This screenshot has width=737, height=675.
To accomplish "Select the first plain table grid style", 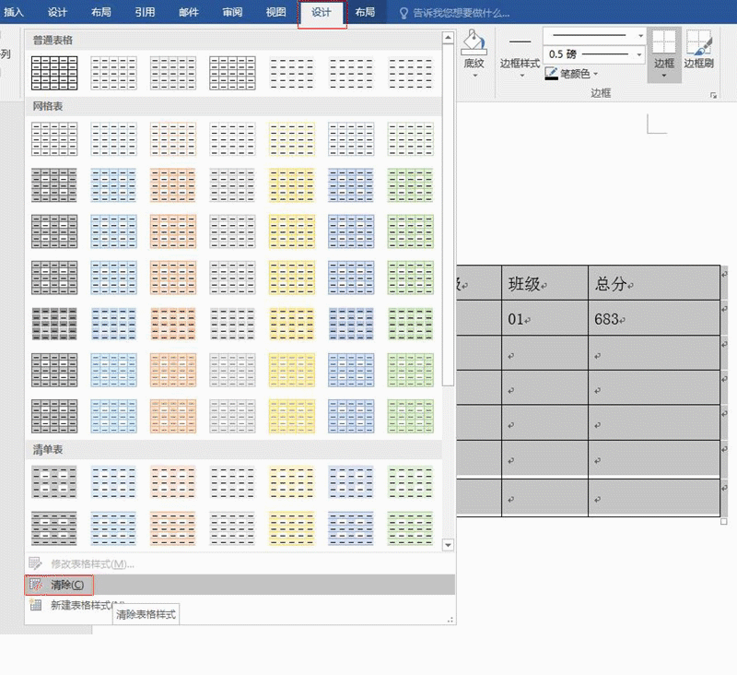I will pyautogui.click(x=54, y=73).
